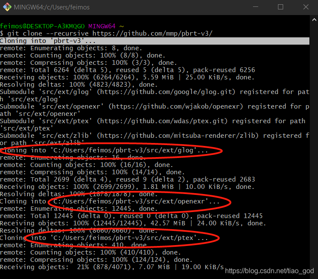
Task: Click 'Receiving objects: 21% (878/4071)' progress line
Action: [112, 267]
